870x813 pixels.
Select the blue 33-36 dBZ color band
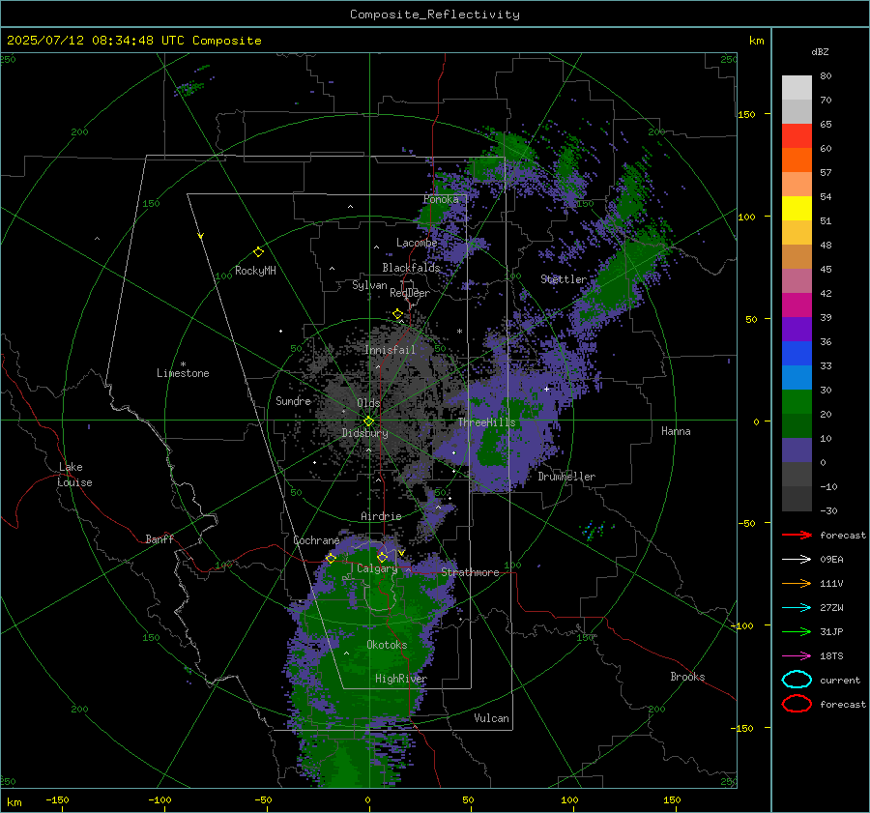(x=797, y=354)
